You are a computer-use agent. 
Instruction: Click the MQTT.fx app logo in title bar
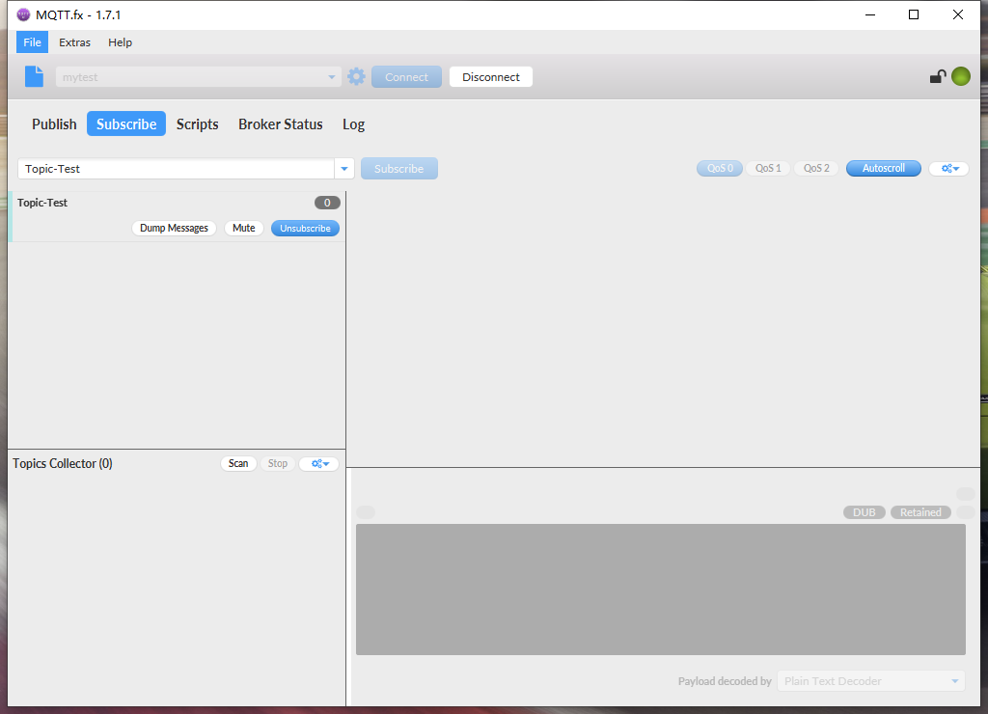click(x=23, y=14)
